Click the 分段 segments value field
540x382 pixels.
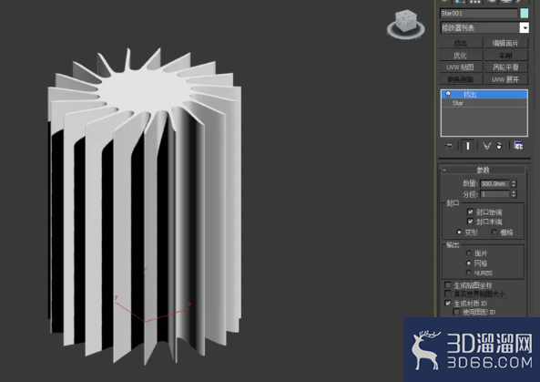pyautogui.click(x=494, y=194)
